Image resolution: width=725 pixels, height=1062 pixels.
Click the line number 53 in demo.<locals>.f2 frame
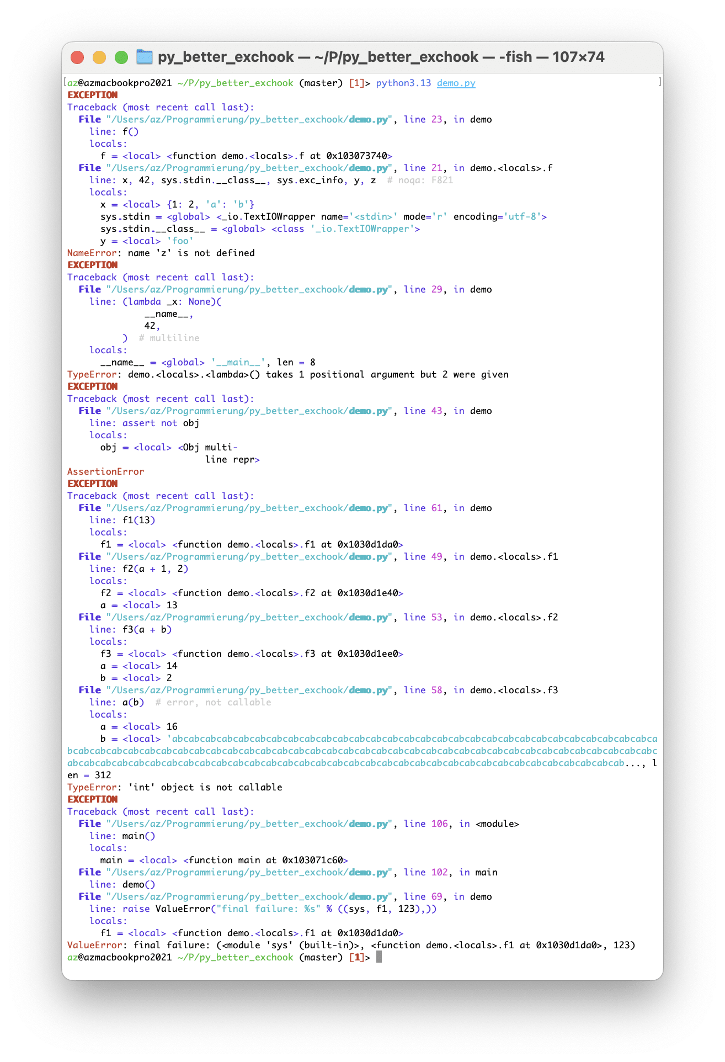pyautogui.click(x=436, y=617)
